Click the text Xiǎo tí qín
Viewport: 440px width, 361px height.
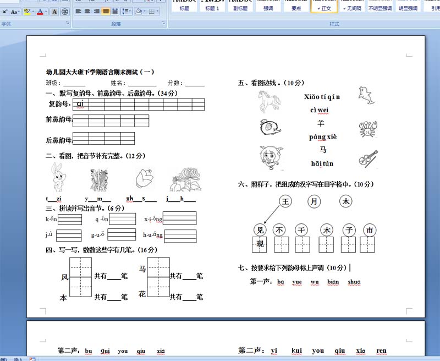pos(322,97)
